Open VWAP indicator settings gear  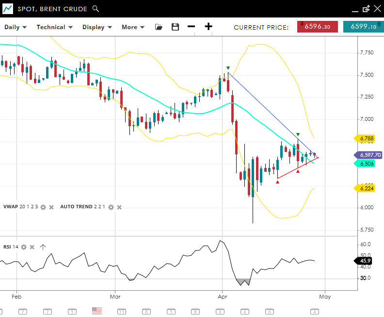[43, 207]
